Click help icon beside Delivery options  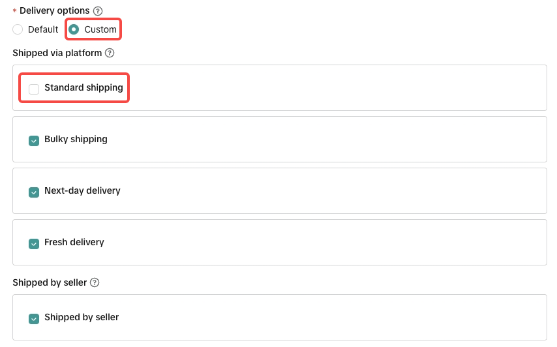(98, 11)
